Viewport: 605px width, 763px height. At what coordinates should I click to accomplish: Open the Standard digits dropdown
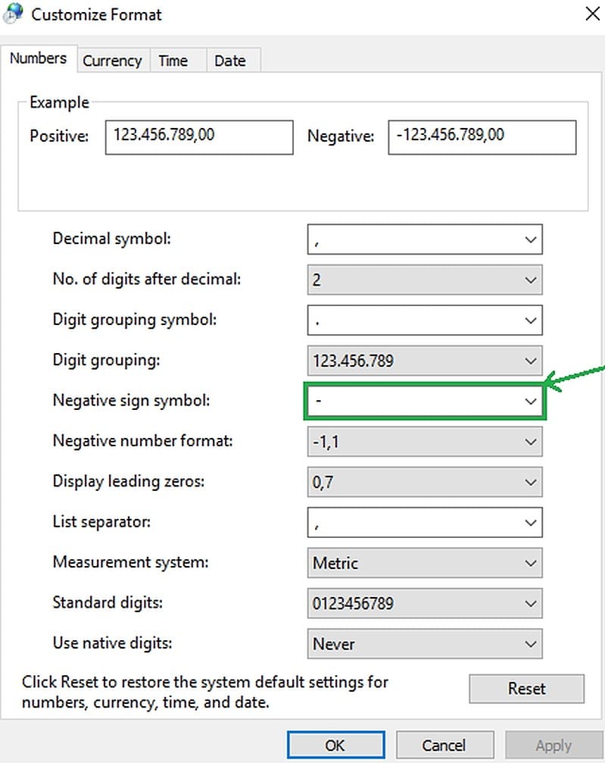530,604
